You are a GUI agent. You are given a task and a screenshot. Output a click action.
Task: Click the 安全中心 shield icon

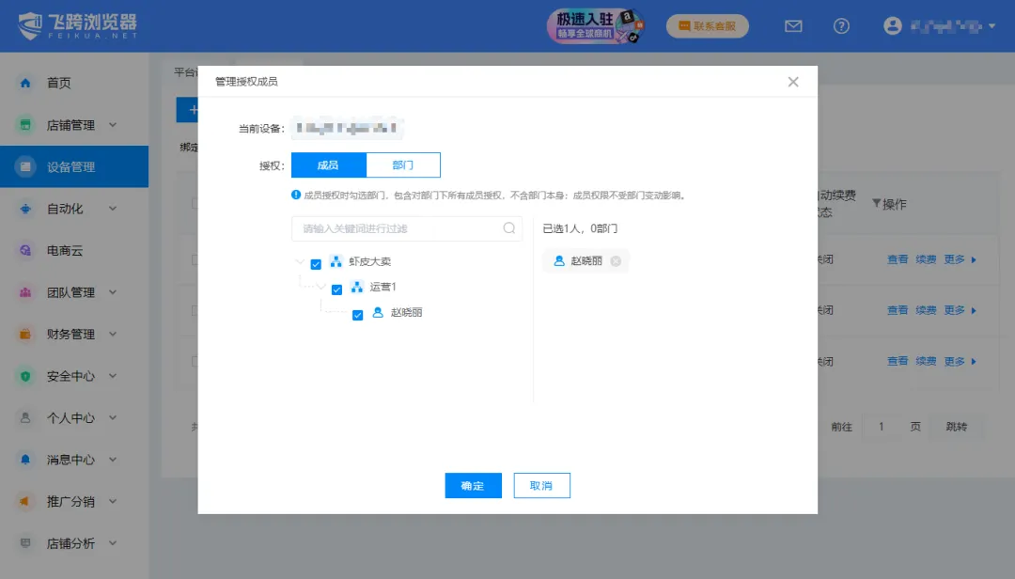pos(25,376)
